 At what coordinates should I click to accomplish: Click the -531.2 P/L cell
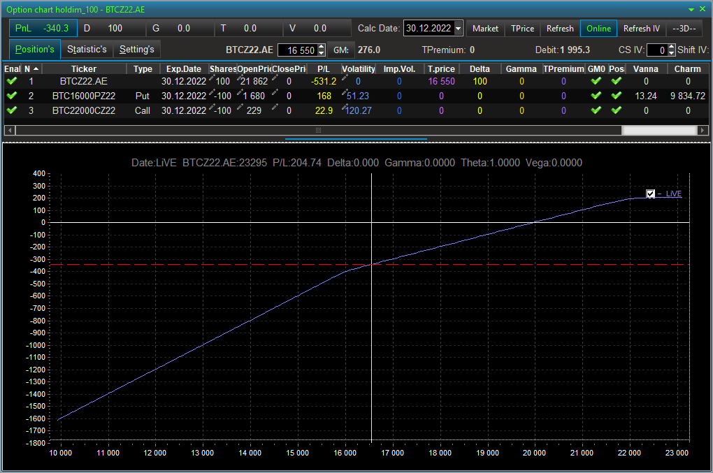pos(324,81)
